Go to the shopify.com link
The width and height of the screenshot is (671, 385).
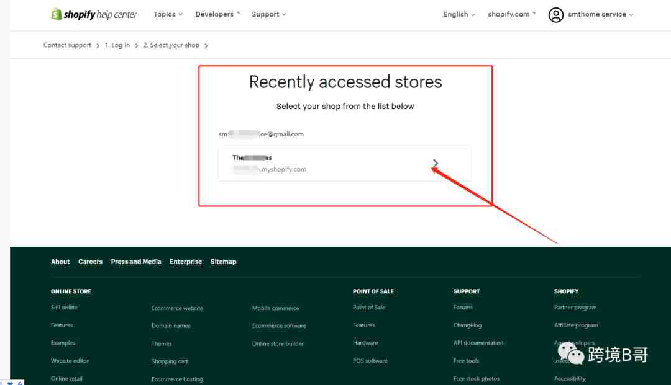tap(511, 14)
